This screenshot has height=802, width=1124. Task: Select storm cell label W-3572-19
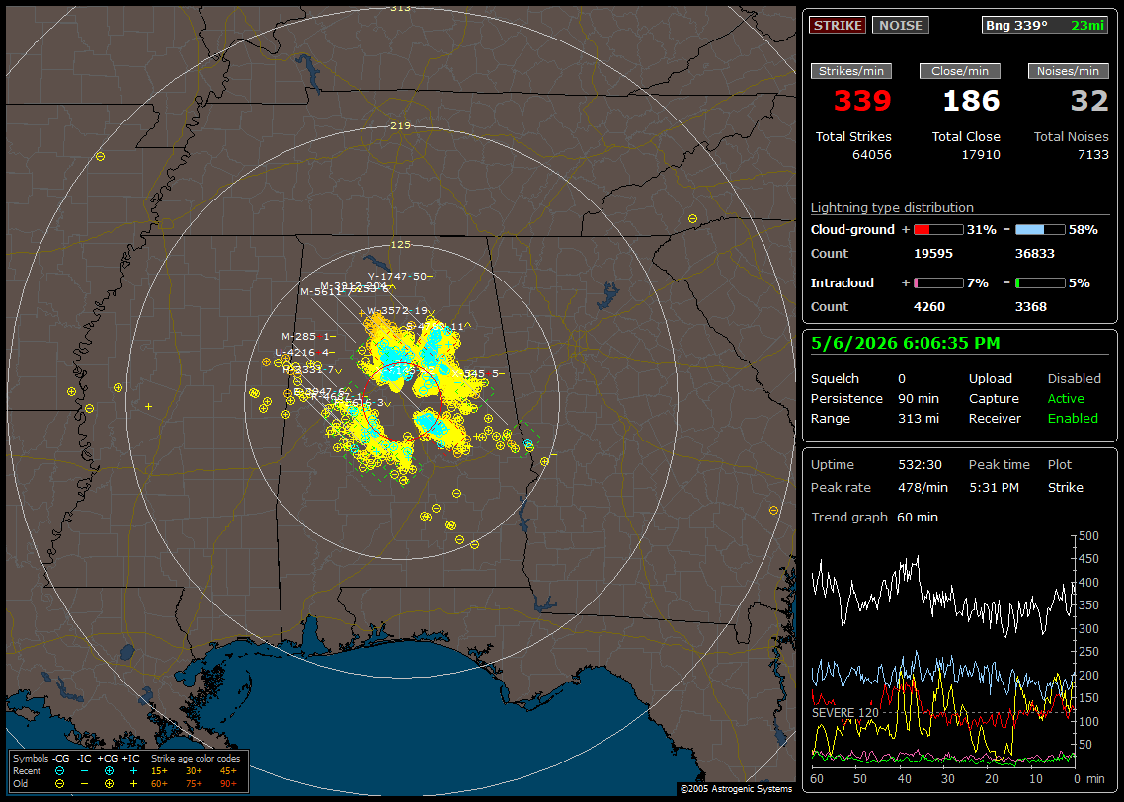pyautogui.click(x=397, y=311)
